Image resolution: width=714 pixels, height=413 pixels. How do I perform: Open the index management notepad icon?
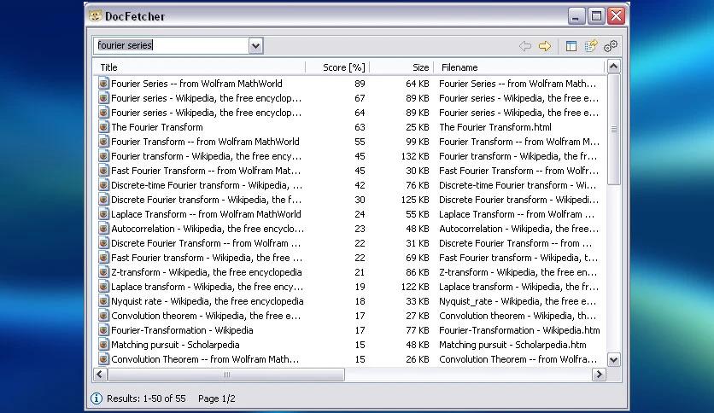click(x=591, y=45)
